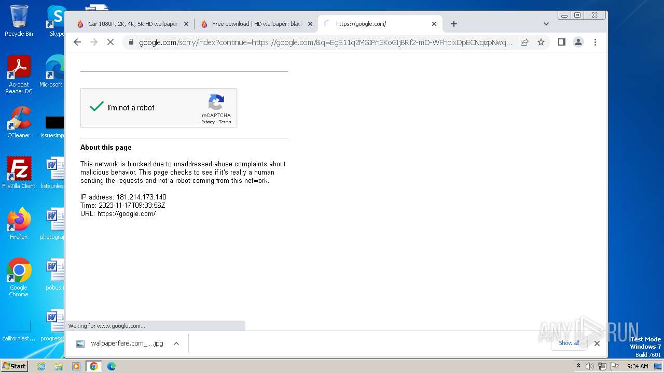
Task: Click the lock icon in address bar
Action: tap(131, 42)
